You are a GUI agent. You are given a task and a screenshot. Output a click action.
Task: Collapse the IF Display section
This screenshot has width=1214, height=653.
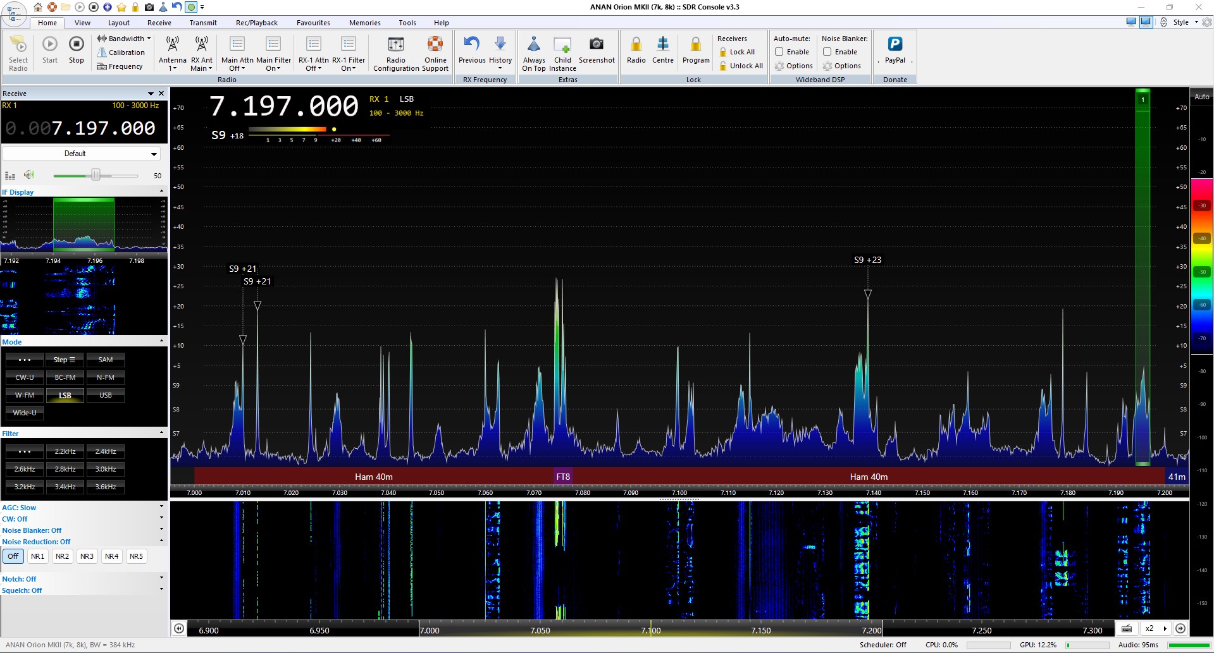click(161, 192)
